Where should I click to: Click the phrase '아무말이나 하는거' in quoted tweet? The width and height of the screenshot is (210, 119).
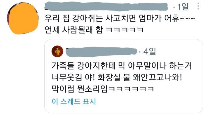[160, 66]
